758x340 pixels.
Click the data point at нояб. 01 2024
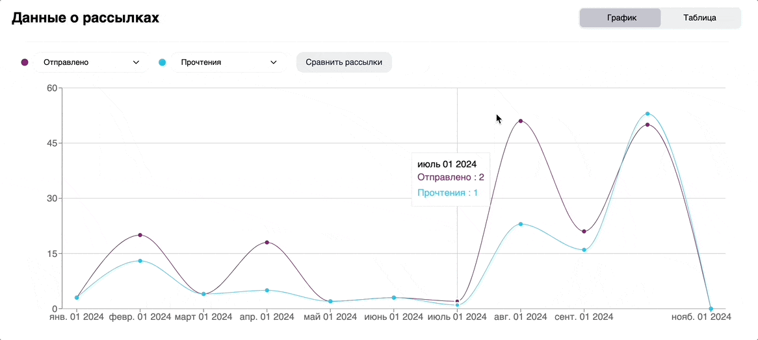(x=711, y=309)
